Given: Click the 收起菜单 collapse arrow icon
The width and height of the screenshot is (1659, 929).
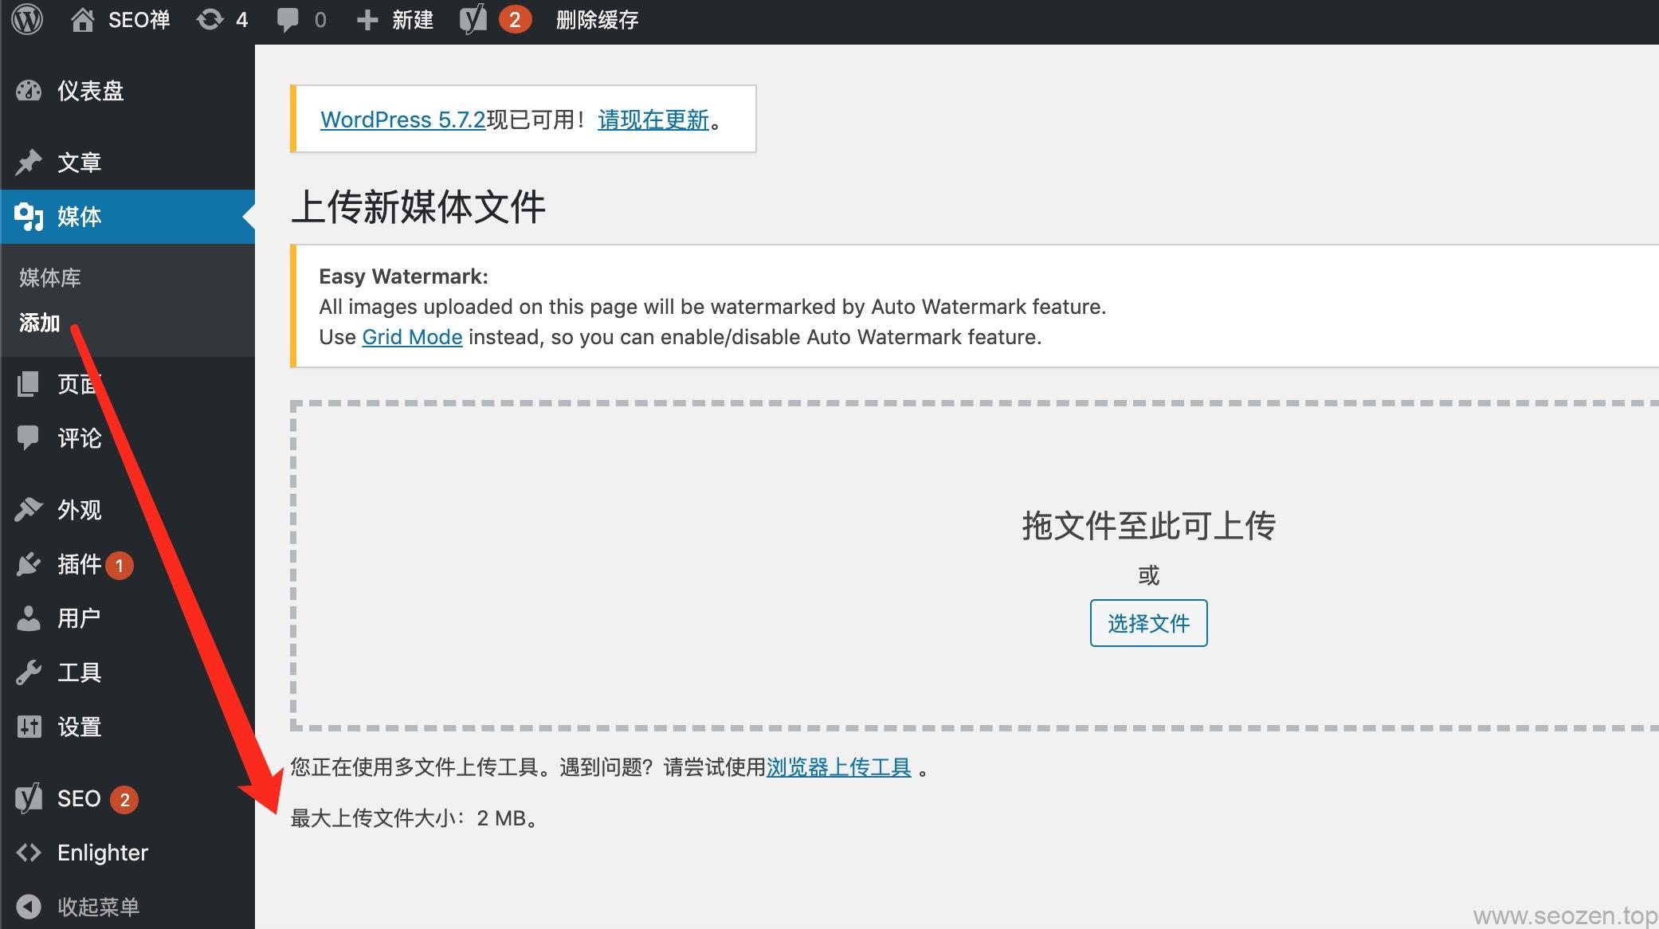Looking at the screenshot, I should click(29, 907).
